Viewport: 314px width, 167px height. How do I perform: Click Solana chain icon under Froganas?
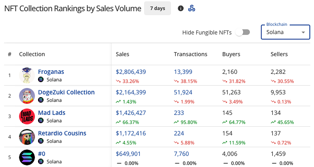click(41, 80)
